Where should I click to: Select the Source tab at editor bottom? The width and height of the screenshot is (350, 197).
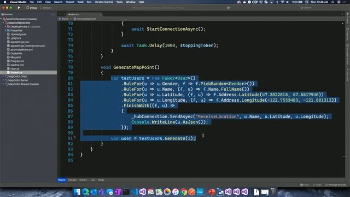click(x=62, y=180)
